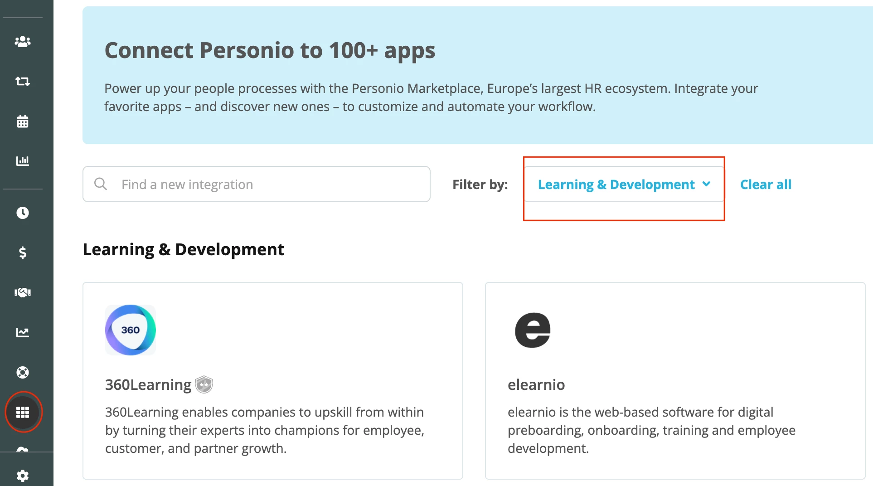Click the Clear all link
The image size is (873, 486).
pyautogui.click(x=766, y=185)
